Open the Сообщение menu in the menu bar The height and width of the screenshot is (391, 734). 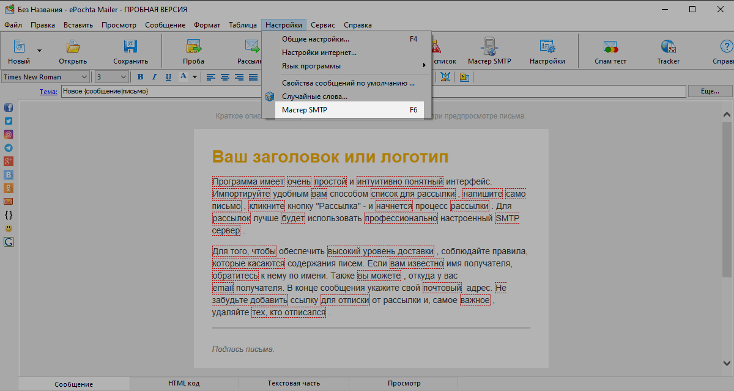pyautogui.click(x=165, y=25)
